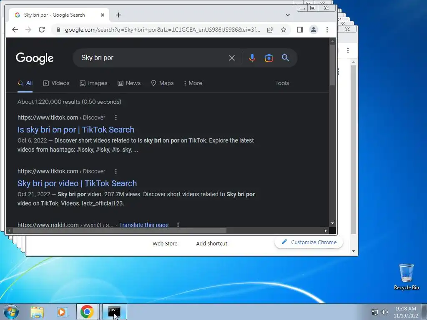Click the page's vertical scrollbar thumb
This screenshot has height=320, width=427.
[x=332, y=65]
